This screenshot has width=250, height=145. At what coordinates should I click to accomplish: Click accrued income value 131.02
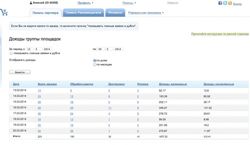(x=208, y=108)
